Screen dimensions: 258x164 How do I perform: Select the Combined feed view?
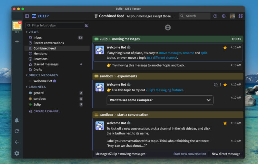pos(57,48)
